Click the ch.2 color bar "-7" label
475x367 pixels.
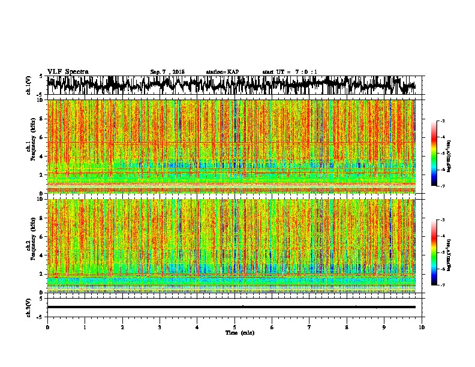coord(443,285)
